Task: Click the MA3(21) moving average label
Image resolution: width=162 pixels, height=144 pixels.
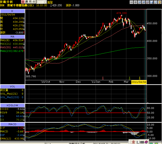Action: [x=6, y=44]
